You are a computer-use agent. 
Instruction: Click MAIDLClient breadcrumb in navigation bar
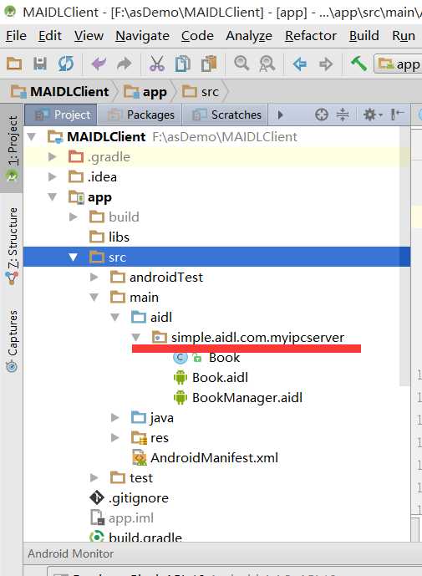tap(60, 91)
